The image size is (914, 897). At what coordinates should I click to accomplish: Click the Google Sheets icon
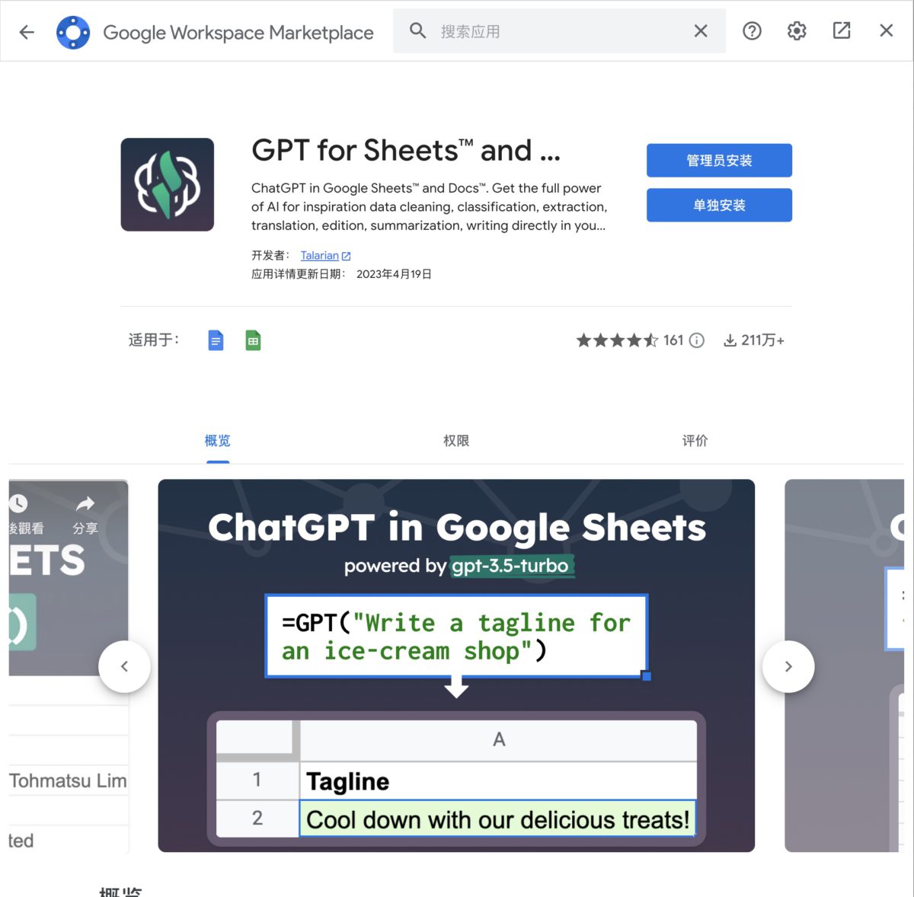point(254,340)
